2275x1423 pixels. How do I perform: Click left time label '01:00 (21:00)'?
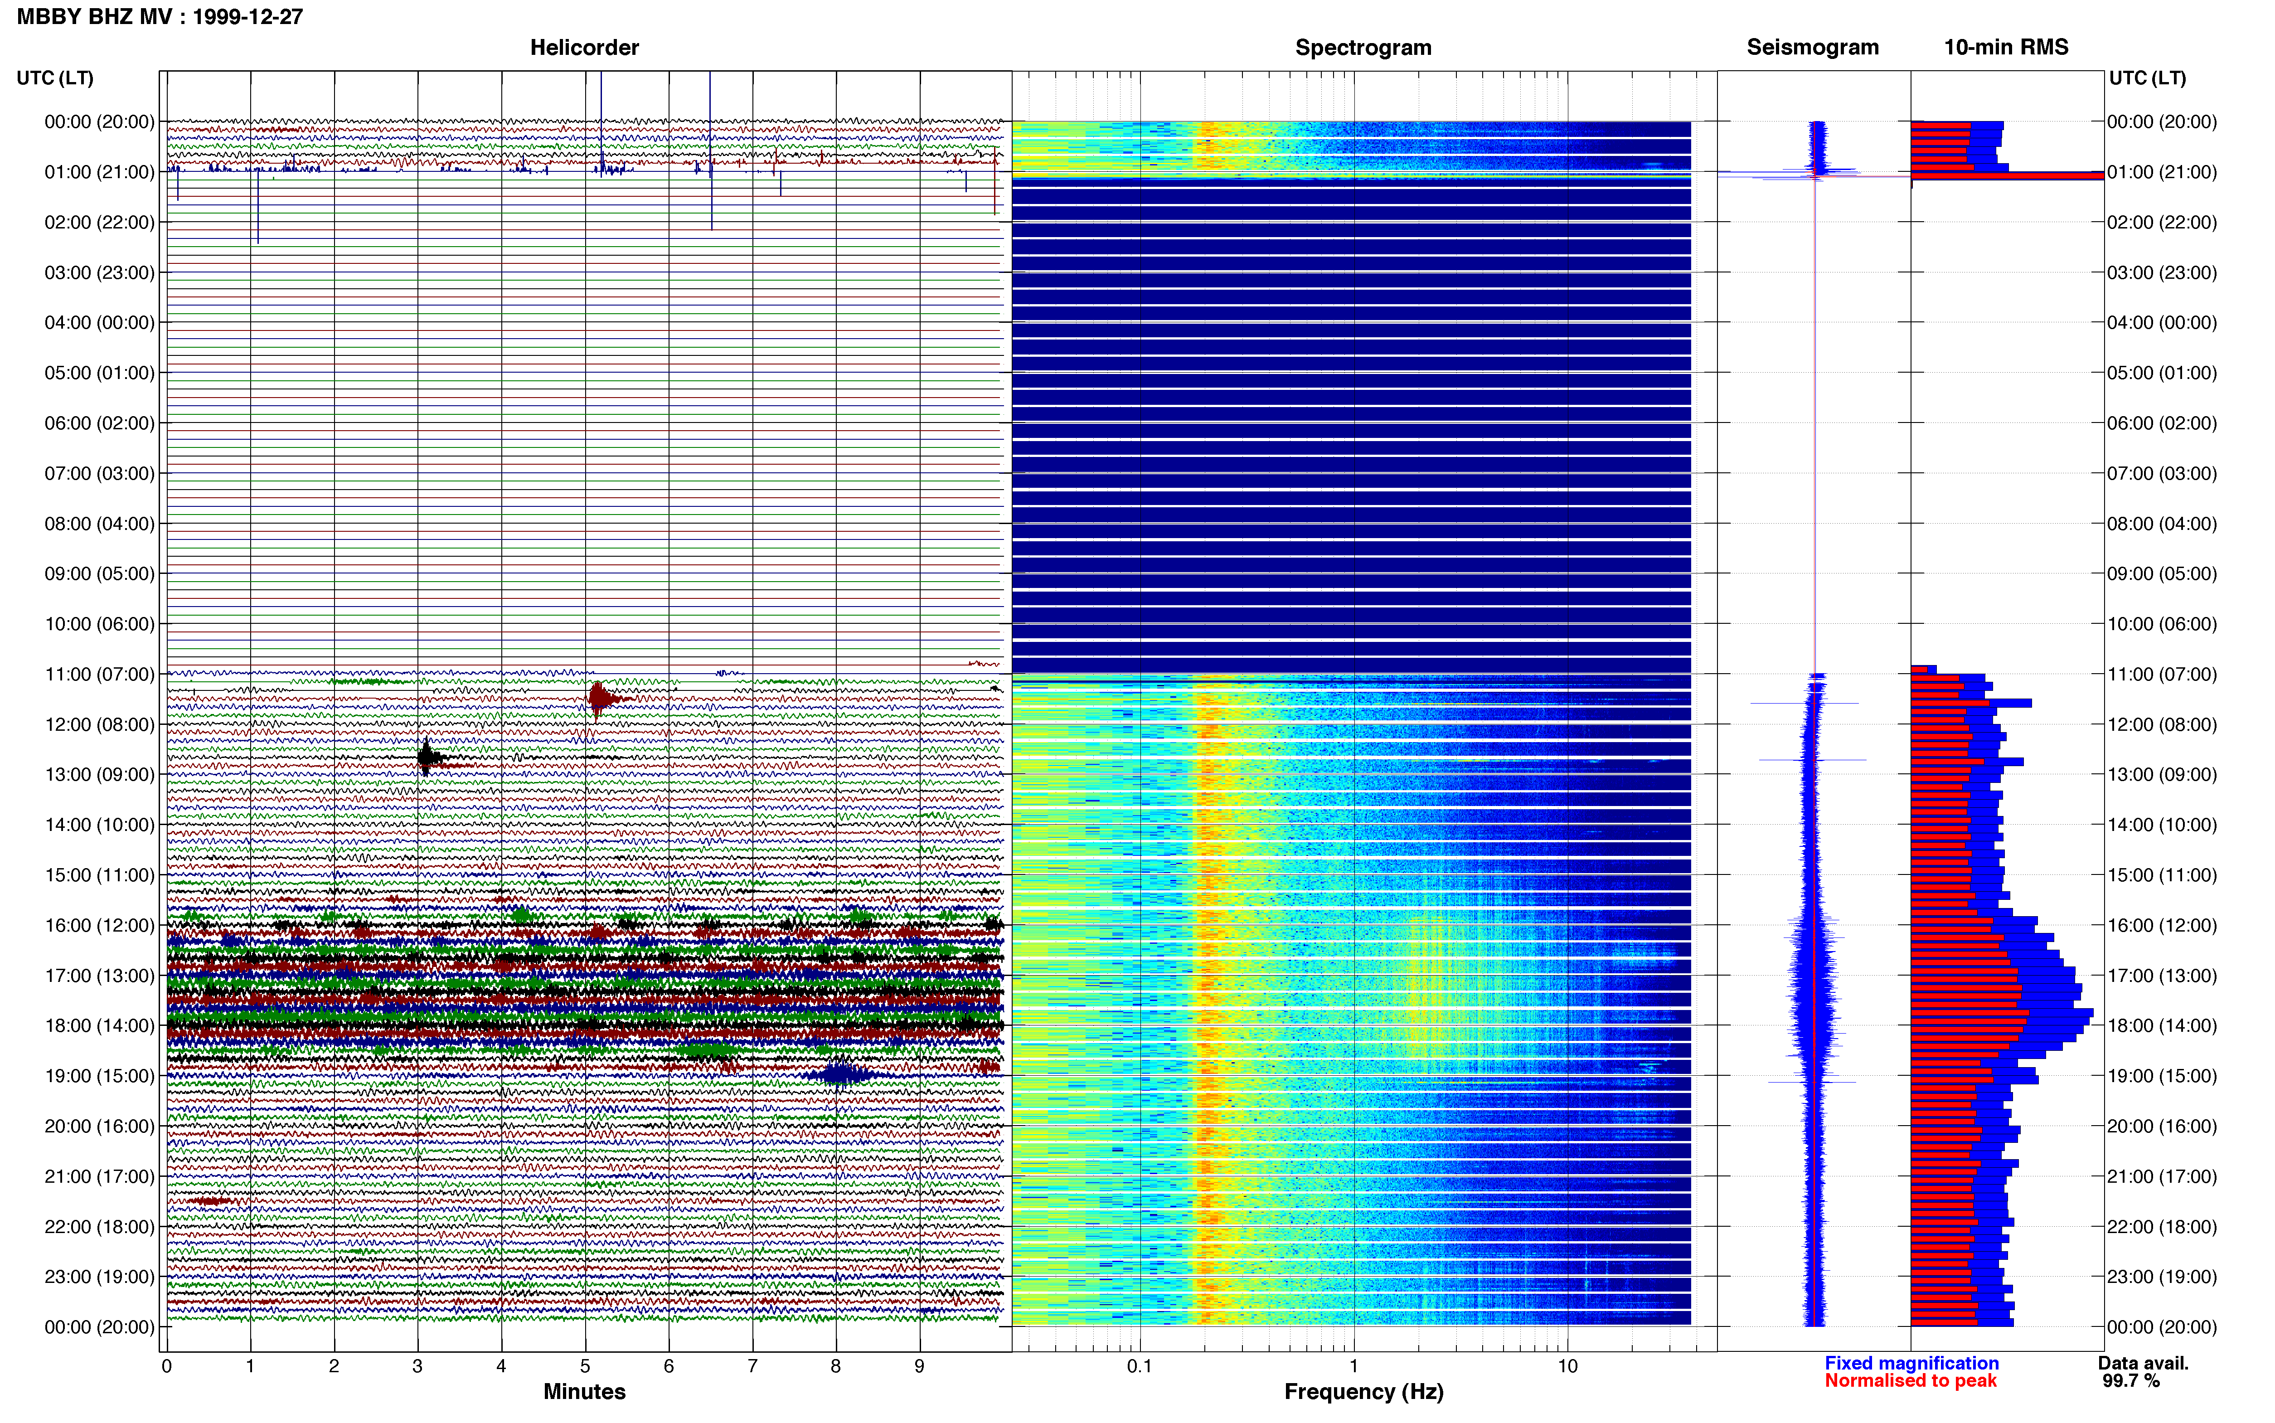(100, 172)
